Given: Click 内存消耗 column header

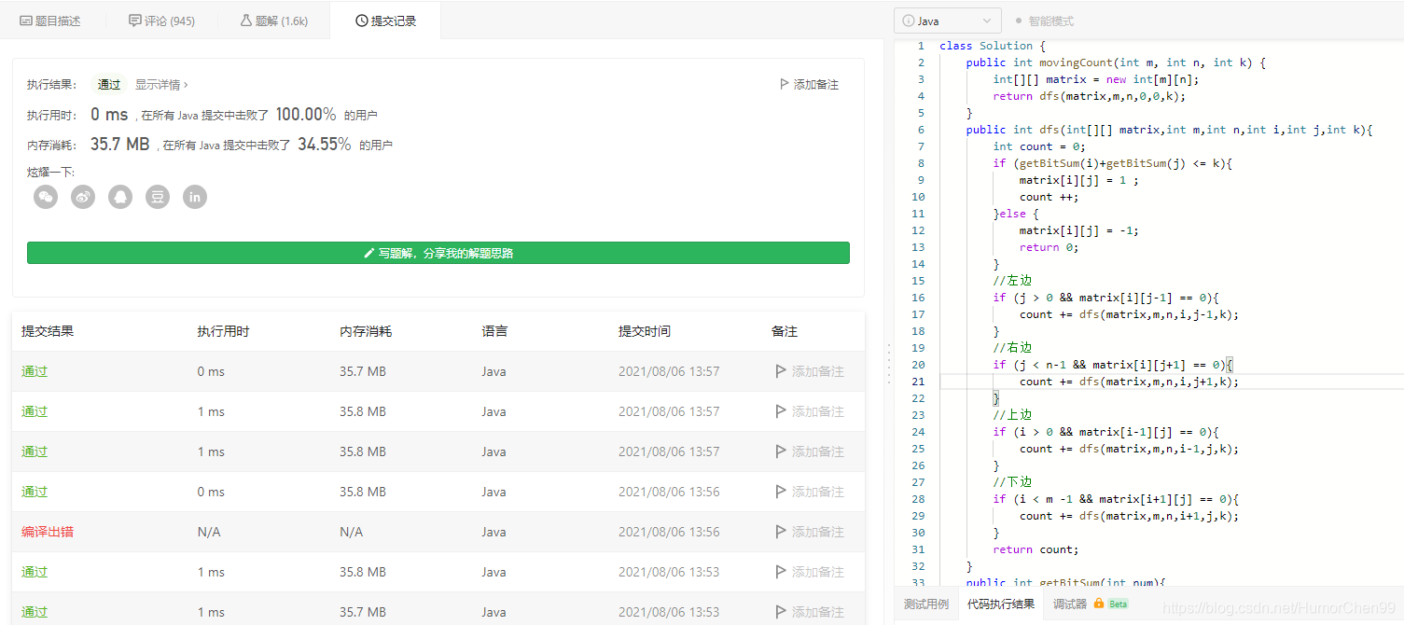Looking at the screenshot, I should [366, 331].
